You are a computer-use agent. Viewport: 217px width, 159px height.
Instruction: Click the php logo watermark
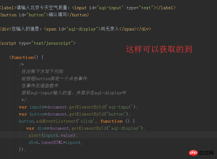click(194, 153)
